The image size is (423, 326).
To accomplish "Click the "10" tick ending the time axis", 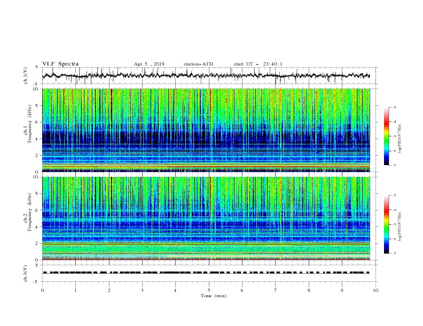I will click(x=375, y=290).
